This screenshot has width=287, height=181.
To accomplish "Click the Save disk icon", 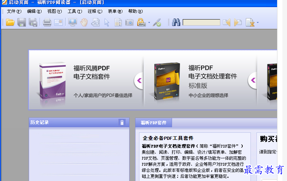I will tap(22, 22).
